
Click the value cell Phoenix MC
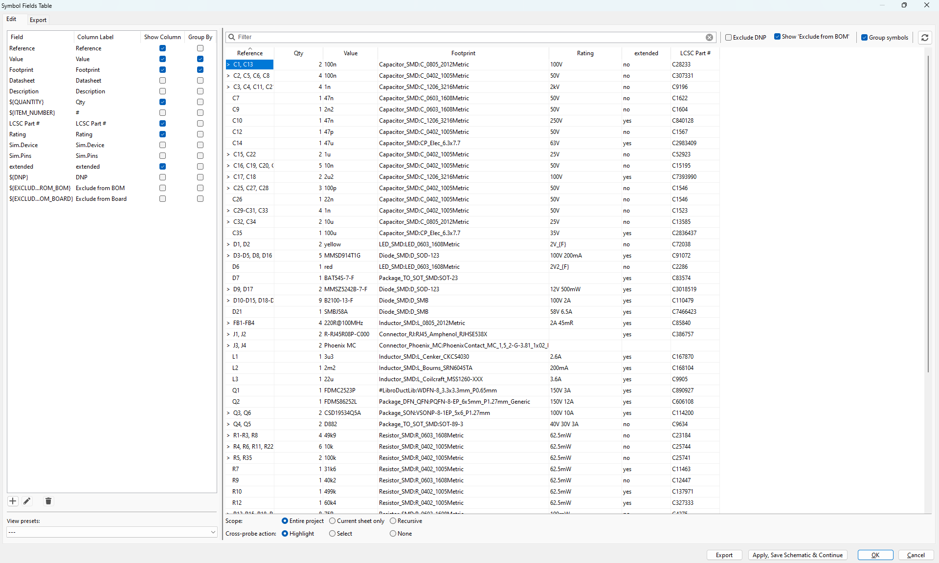[350, 346]
